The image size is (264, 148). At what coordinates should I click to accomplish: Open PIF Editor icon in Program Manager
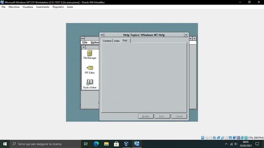[90, 69]
